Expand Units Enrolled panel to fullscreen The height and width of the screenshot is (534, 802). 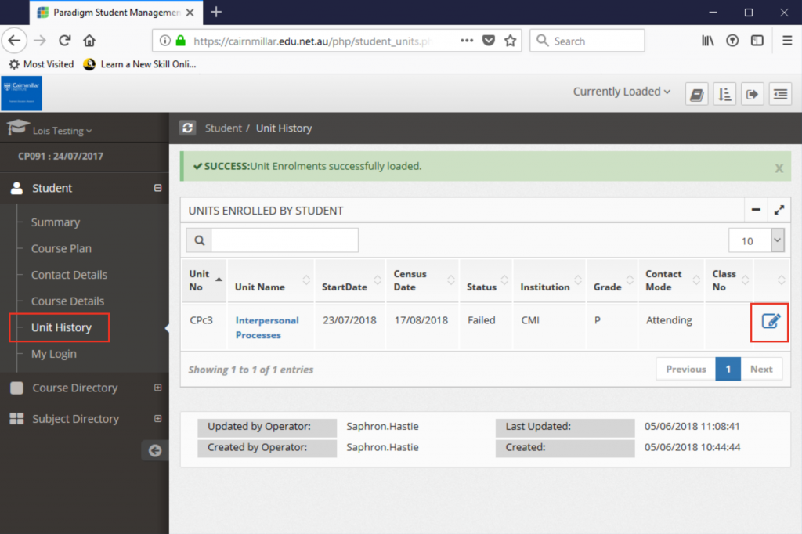[779, 210]
